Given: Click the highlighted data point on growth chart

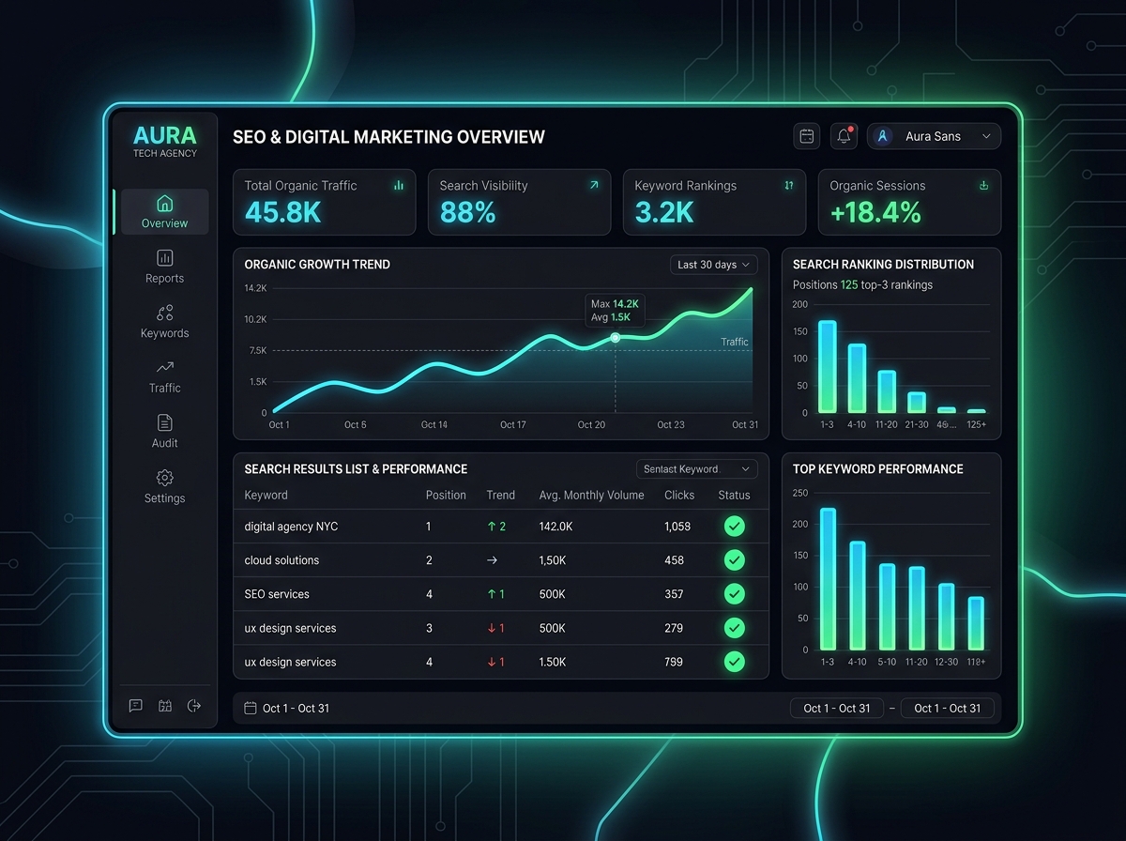Looking at the screenshot, I should 616,337.
